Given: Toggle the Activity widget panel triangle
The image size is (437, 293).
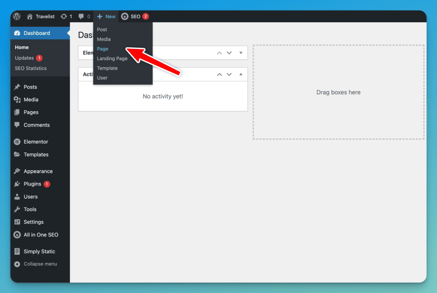Looking at the screenshot, I should [x=241, y=74].
